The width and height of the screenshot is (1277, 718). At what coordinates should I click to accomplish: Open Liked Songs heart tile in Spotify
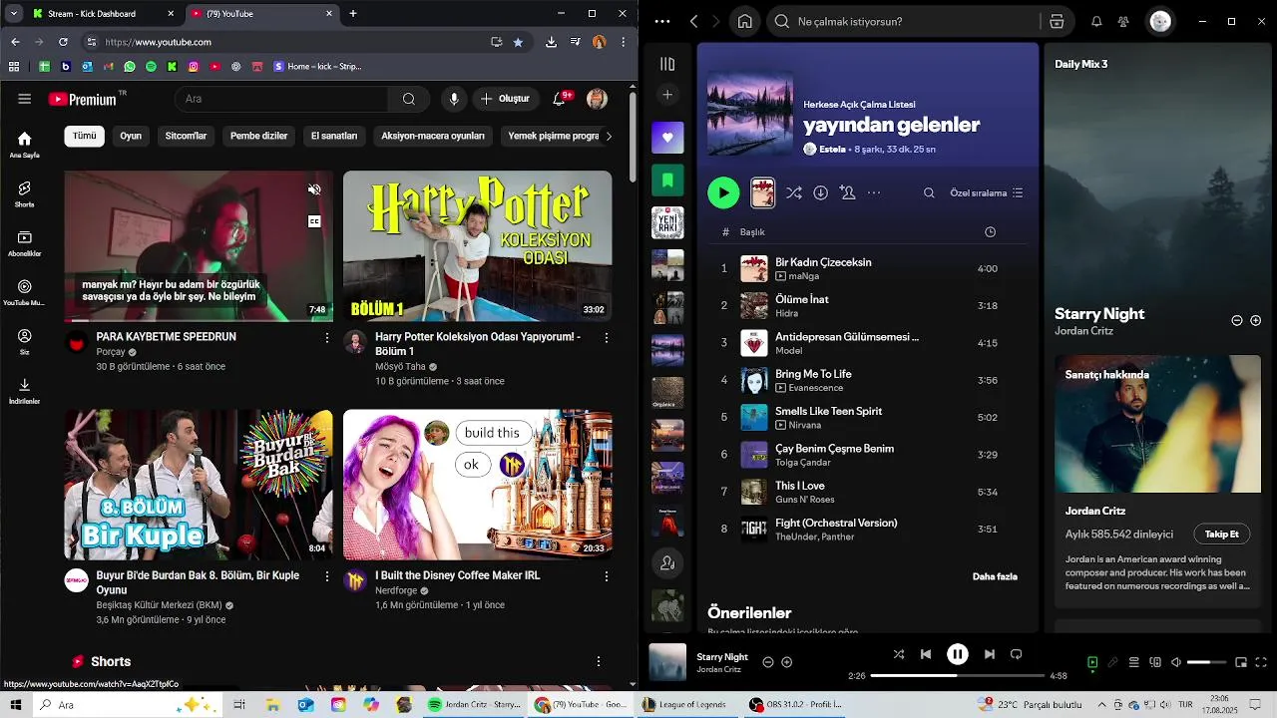tap(667, 138)
